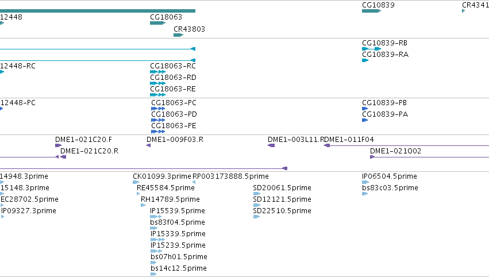Select the CG10839-PA blue arrow glyph
Image resolution: width=489 pixels, height=277 pixels.
pos(365,120)
